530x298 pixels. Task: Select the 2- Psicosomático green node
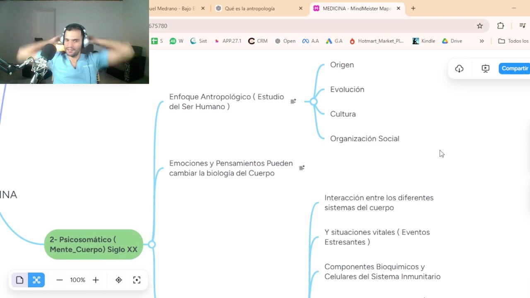pyautogui.click(x=94, y=245)
